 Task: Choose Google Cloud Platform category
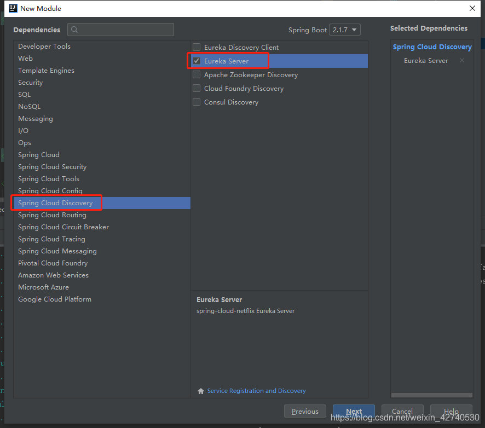[102, 299]
